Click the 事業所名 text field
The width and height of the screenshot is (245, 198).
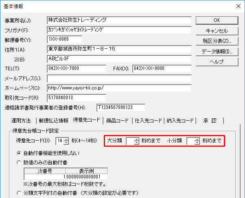[119, 20]
